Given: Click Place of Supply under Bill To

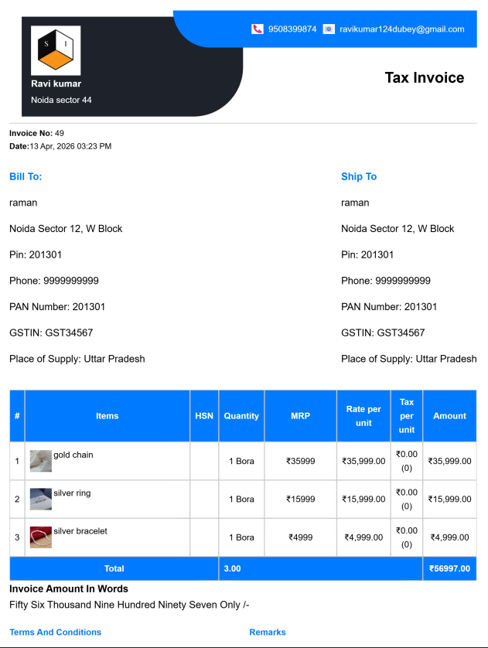Looking at the screenshot, I should 77,359.
